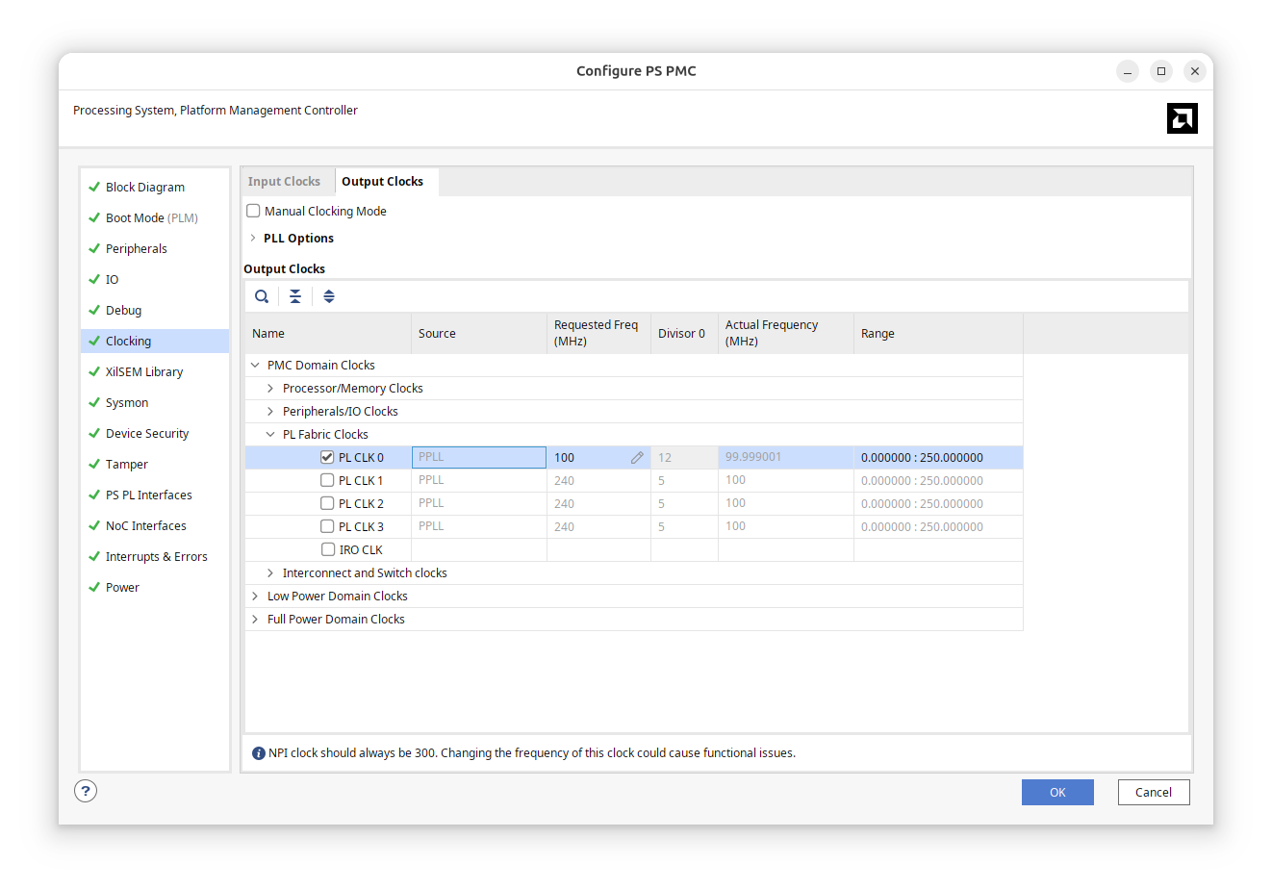
Task: Enable the PL CLK 1 checkbox
Action: [x=327, y=480]
